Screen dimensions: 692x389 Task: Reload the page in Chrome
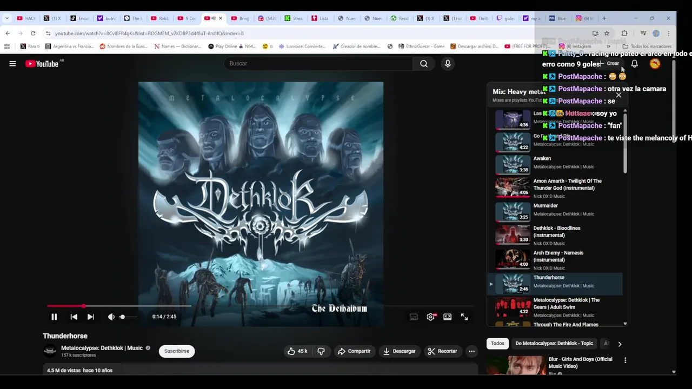33,33
